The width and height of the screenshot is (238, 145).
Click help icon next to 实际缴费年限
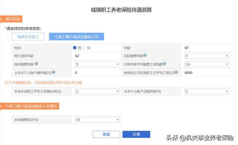pyautogui.click(x=145, y=55)
